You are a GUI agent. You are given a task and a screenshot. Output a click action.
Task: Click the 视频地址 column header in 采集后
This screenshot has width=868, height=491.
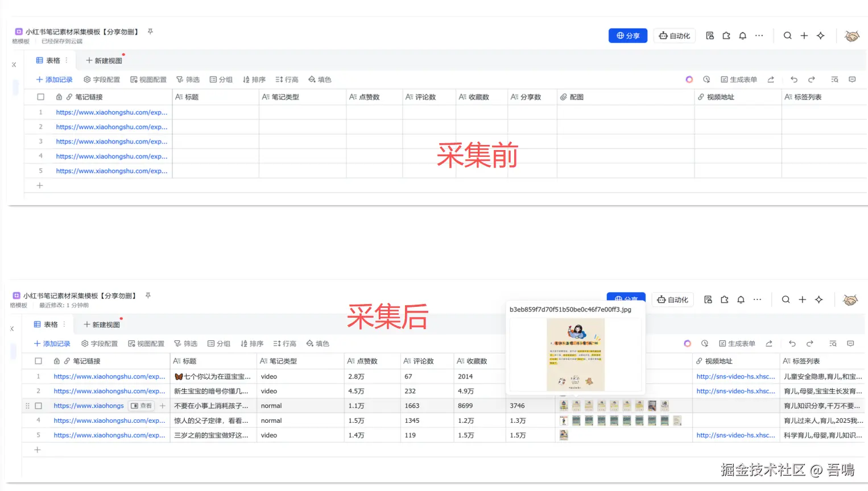pos(736,361)
